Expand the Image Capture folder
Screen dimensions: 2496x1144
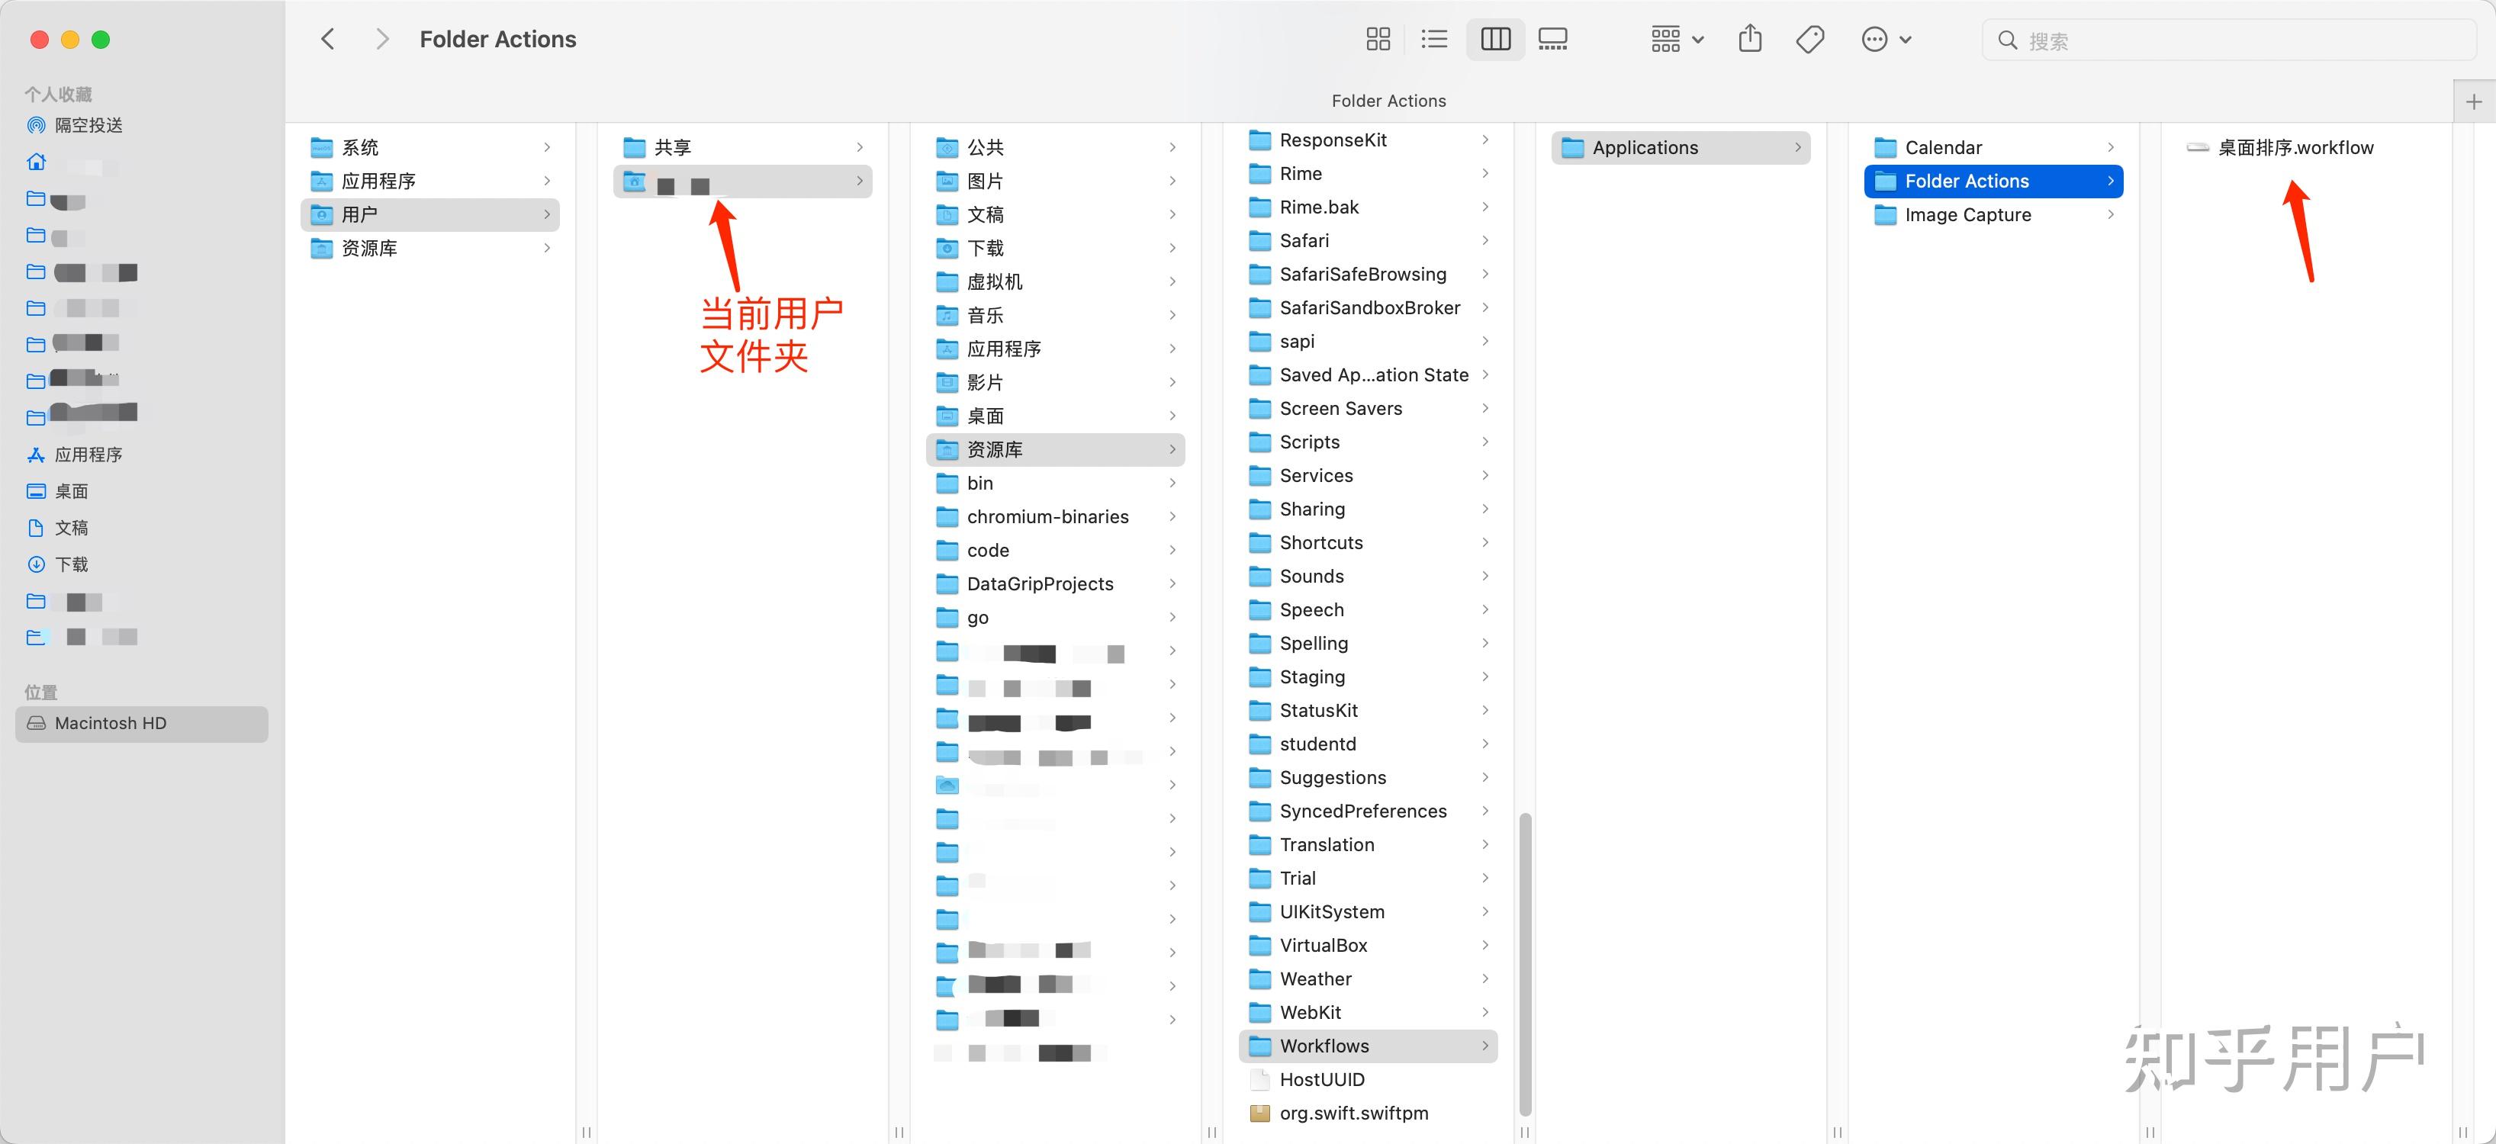tap(1967, 215)
